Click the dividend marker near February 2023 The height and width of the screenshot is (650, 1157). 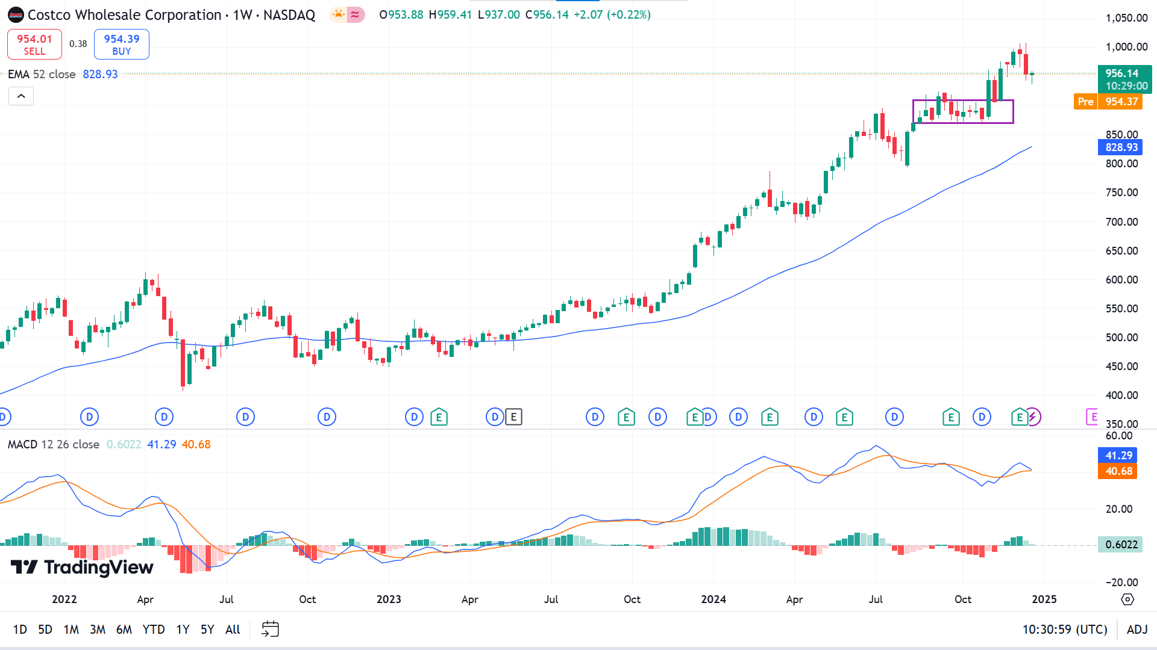(414, 416)
